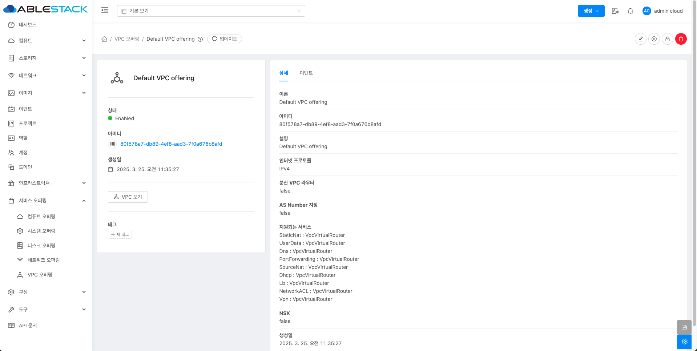This screenshot has width=697, height=351.
Task: Click the 업데이트 refresh button
Action: tap(225, 39)
